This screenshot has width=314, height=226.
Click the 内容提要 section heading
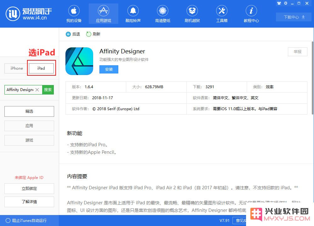[x=77, y=176]
